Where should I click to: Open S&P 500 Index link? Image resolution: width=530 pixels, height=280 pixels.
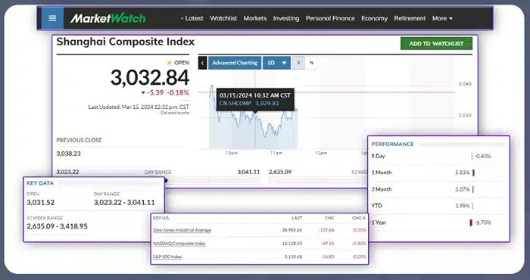pyautogui.click(x=167, y=257)
